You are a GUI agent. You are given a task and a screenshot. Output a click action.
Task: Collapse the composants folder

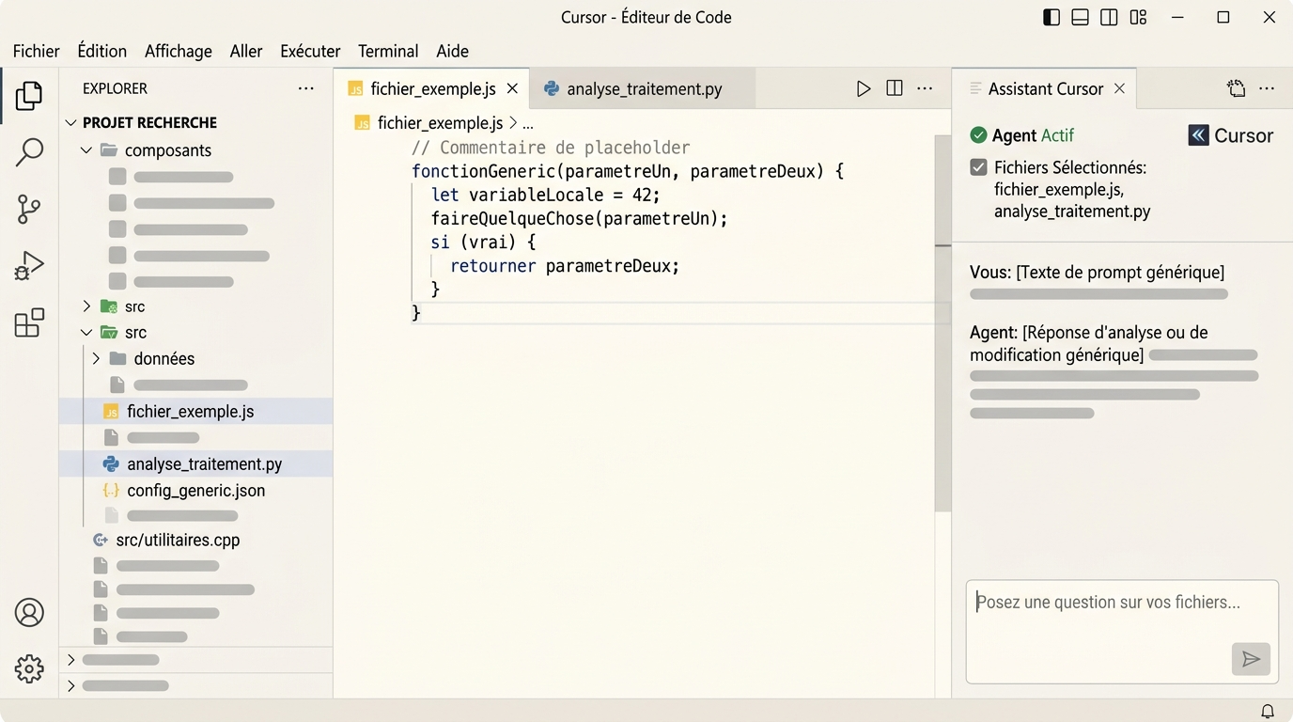point(86,150)
